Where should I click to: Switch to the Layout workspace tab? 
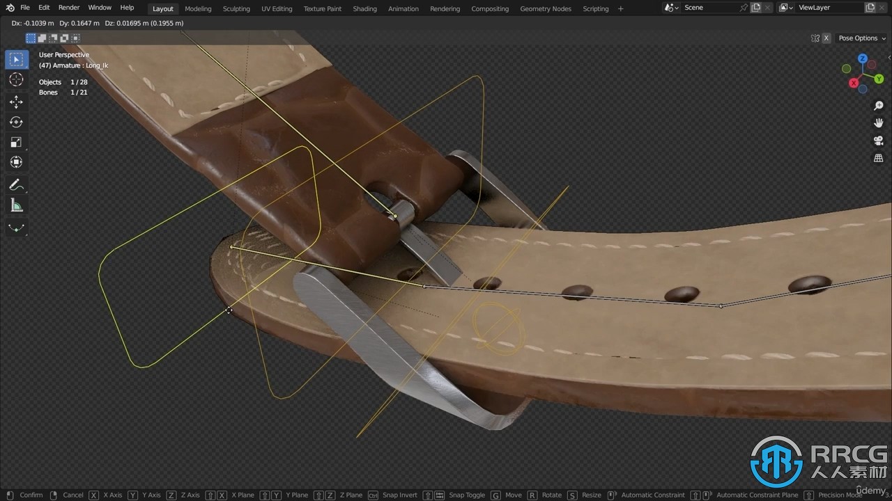click(x=163, y=8)
